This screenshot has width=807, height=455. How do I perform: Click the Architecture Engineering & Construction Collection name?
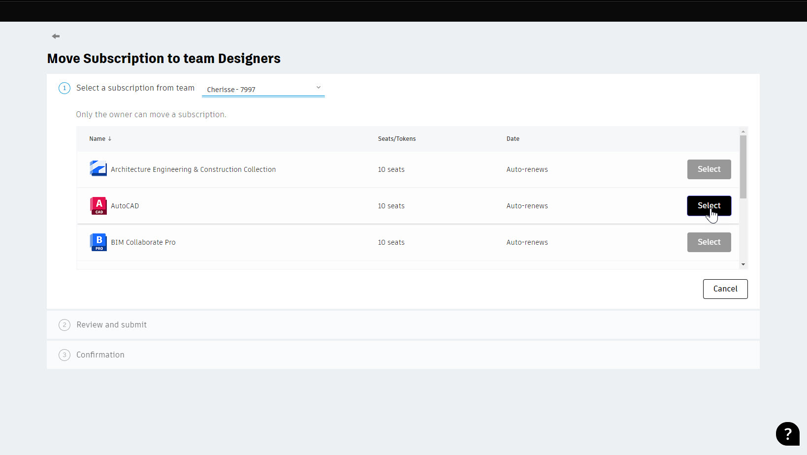(193, 169)
